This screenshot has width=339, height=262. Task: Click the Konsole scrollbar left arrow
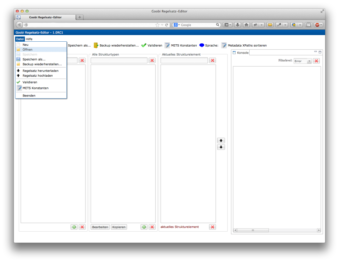[235, 230]
